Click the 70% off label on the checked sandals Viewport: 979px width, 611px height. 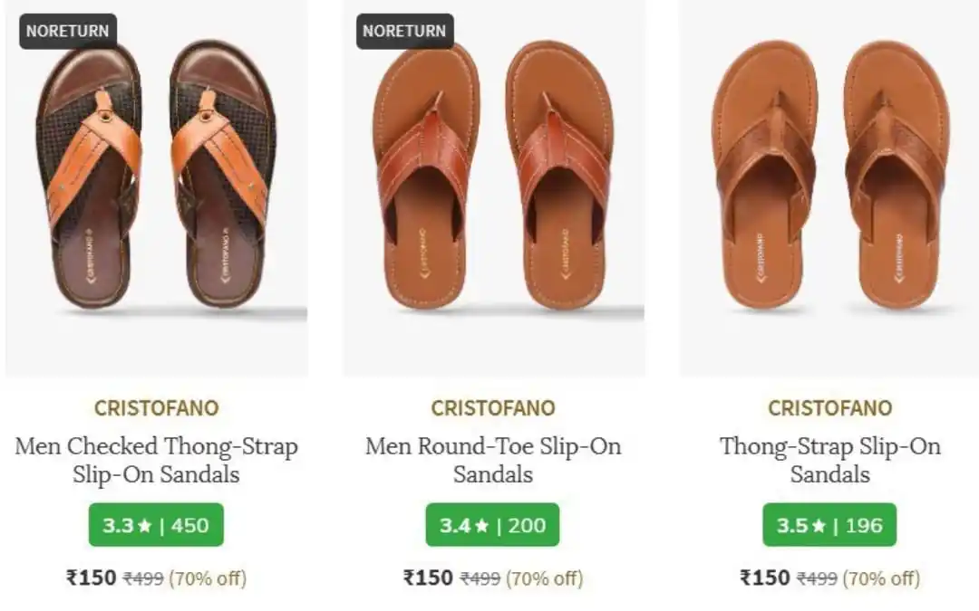(208, 578)
